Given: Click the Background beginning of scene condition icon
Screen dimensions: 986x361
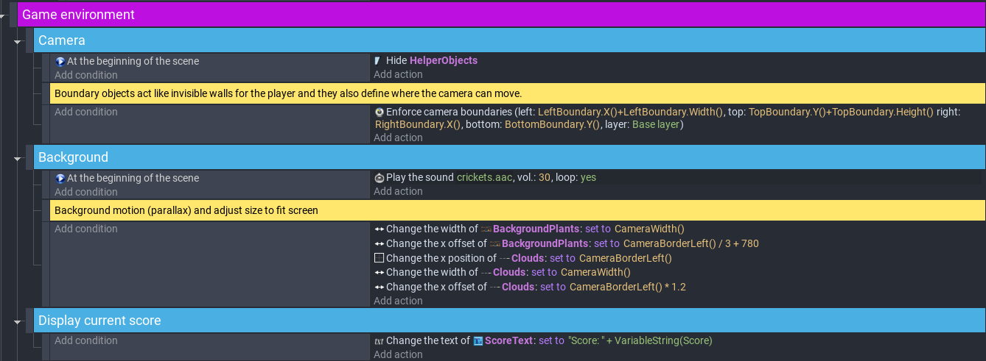Looking at the screenshot, I should click(60, 178).
